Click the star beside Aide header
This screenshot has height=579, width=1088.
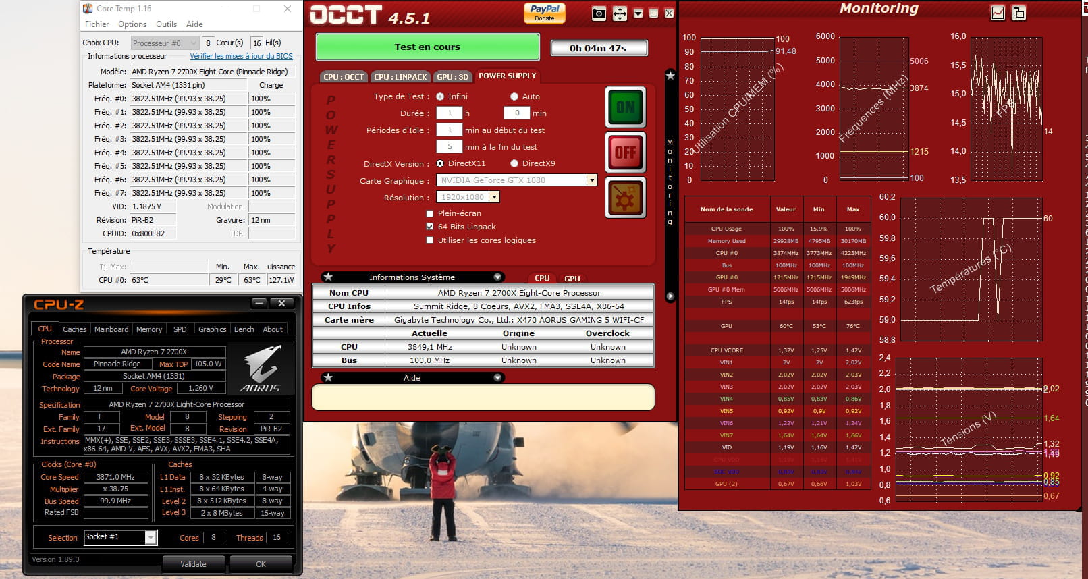pyautogui.click(x=328, y=378)
